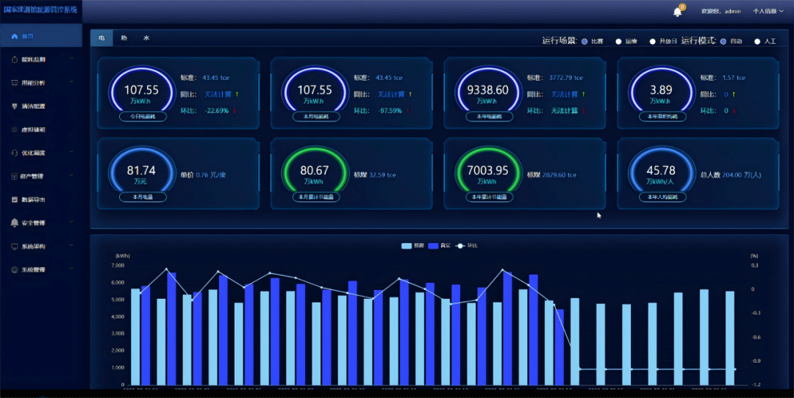
Task: Click the home icon in sidebar
Action: pos(15,36)
